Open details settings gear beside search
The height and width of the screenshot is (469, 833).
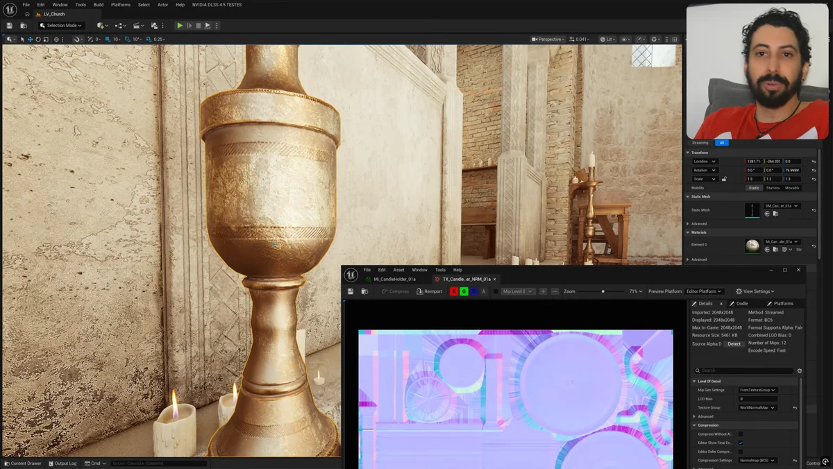tap(800, 370)
